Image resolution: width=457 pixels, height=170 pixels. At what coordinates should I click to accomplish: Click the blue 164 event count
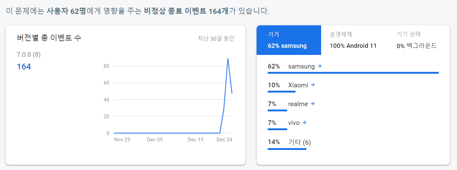coord(24,67)
